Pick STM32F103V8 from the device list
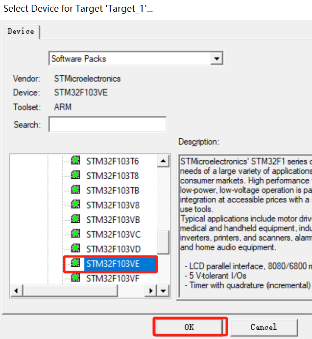Image resolution: width=312 pixels, height=339 pixels. click(x=113, y=205)
